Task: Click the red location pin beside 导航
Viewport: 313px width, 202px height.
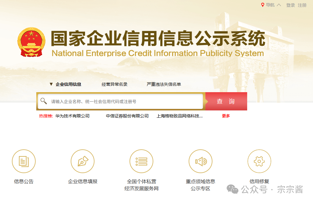Action: click(x=262, y=5)
